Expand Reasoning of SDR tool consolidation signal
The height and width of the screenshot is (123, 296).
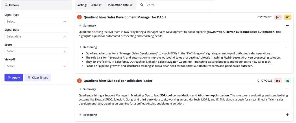tap(287, 115)
